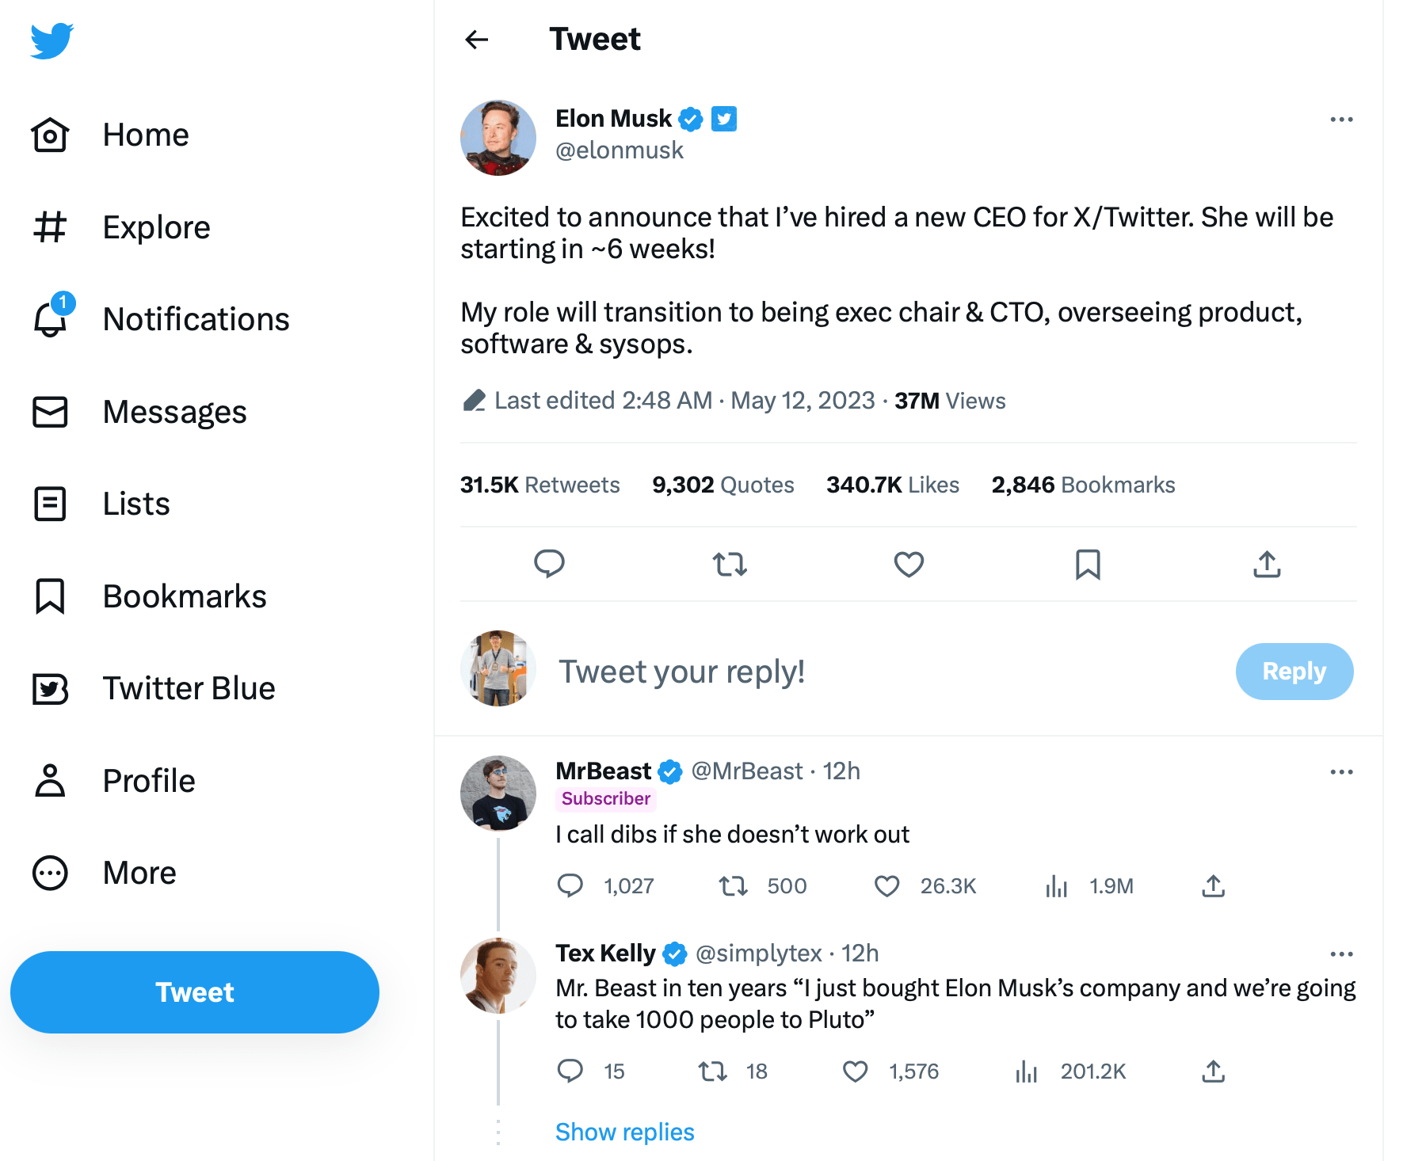Show replies under Tex Kelly's comment
1426x1161 pixels.
pyautogui.click(x=624, y=1132)
